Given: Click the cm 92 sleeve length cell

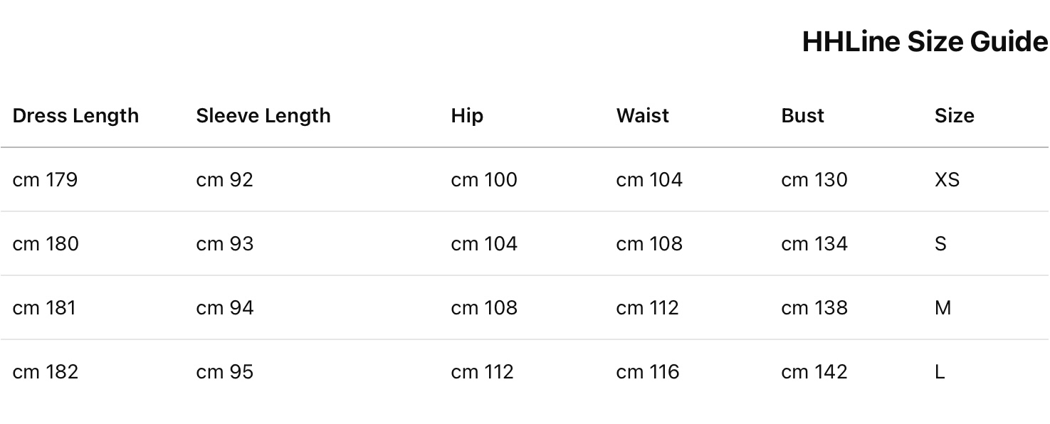Looking at the screenshot, I should click(224, 180).
